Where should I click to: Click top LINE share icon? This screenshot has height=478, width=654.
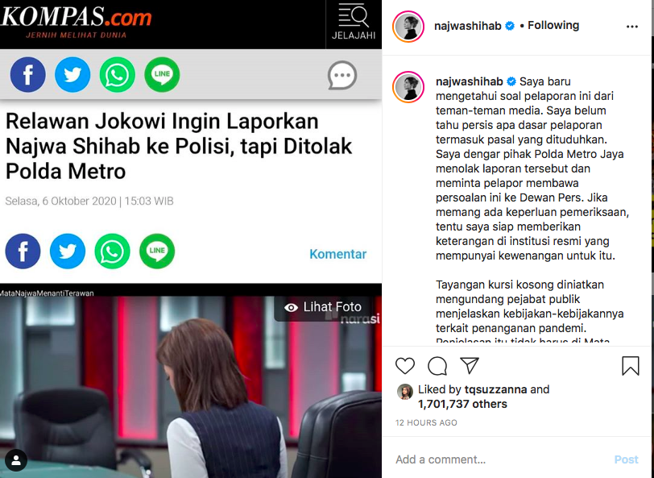click(x=162, y=75)
